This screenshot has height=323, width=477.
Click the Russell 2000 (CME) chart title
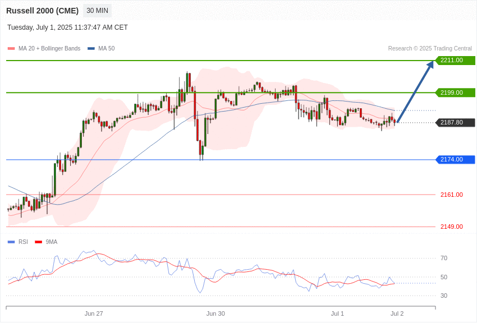click(x=42, y=11)
